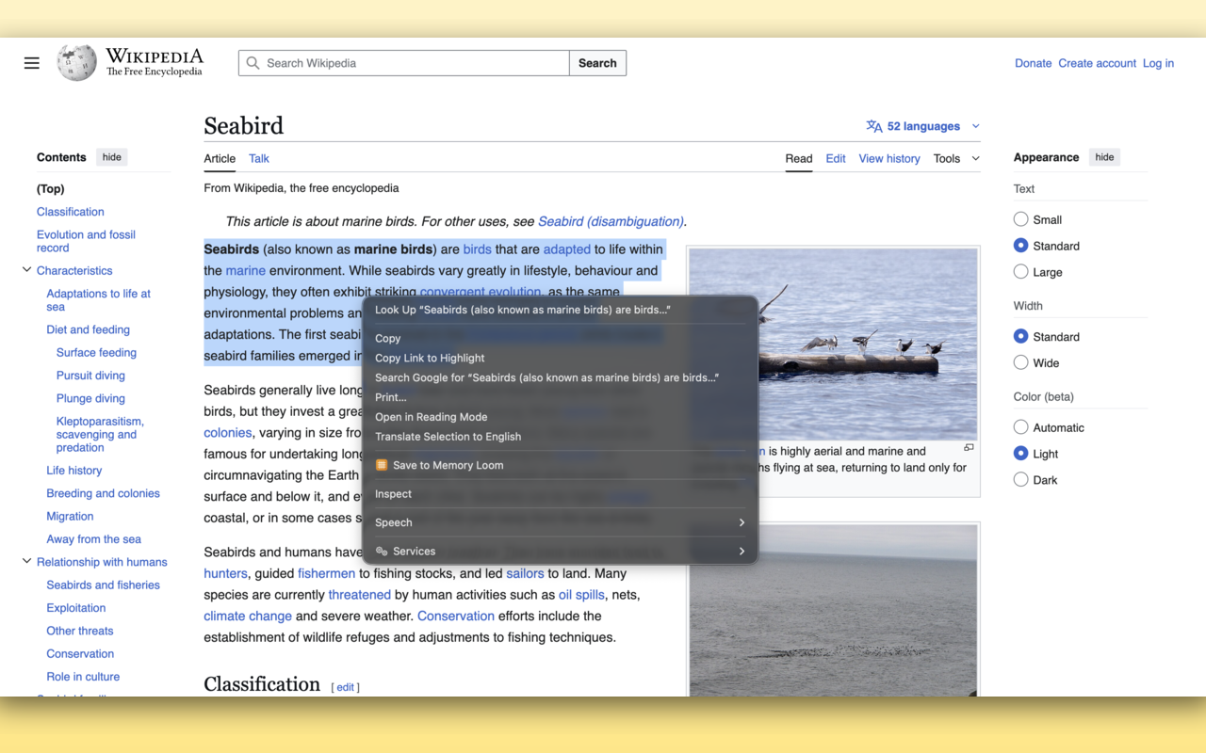
Task: Click the Search button
Action: 597,63
